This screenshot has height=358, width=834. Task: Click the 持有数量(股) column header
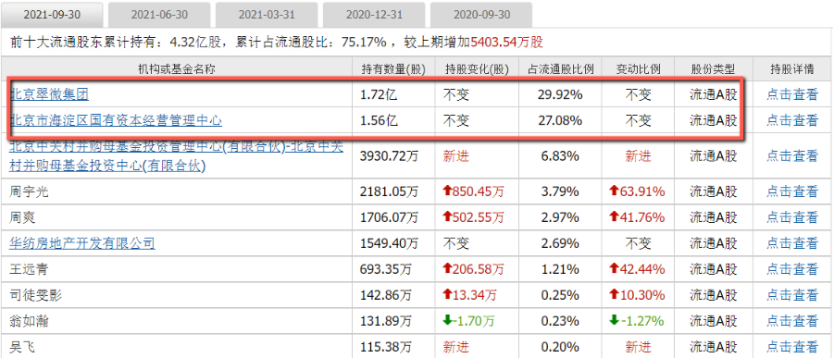393,69
